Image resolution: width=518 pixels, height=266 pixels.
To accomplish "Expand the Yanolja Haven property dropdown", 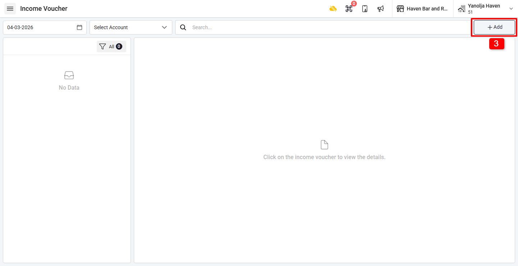I will [486, 9].
